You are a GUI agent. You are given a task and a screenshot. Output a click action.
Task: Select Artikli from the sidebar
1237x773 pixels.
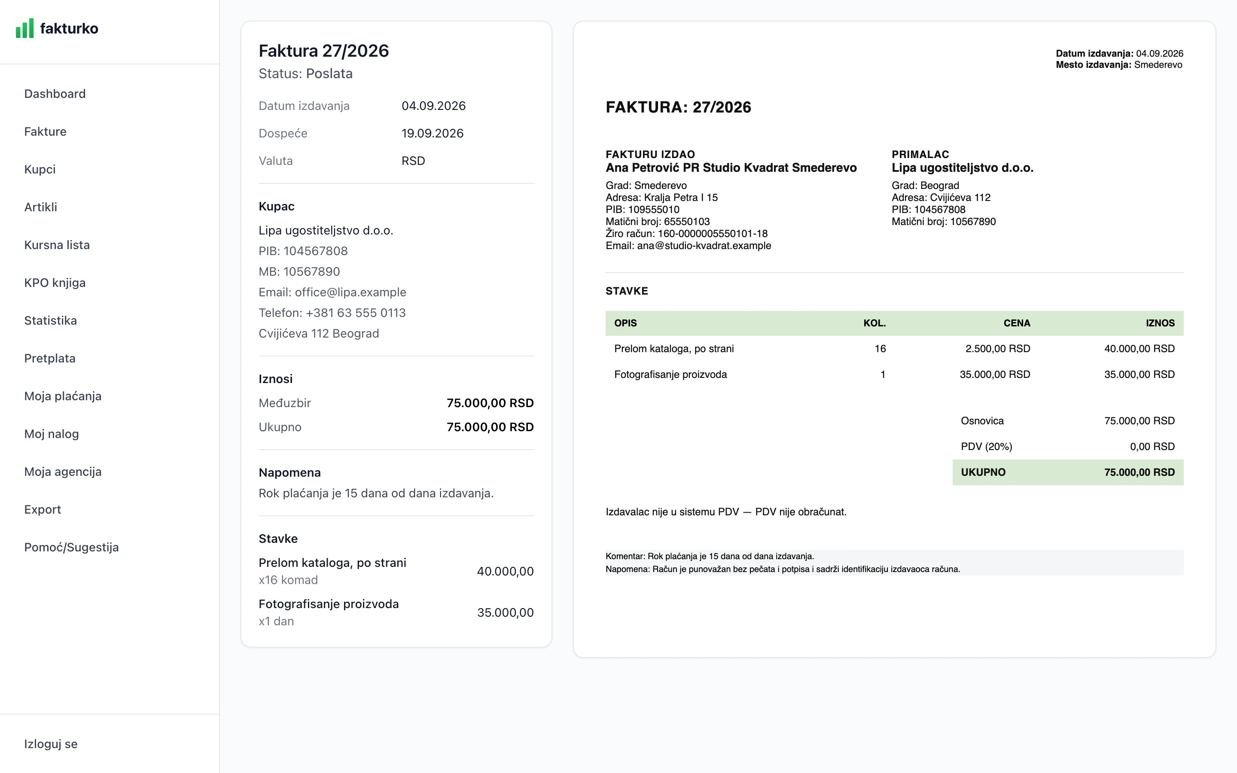click(40, 207)
